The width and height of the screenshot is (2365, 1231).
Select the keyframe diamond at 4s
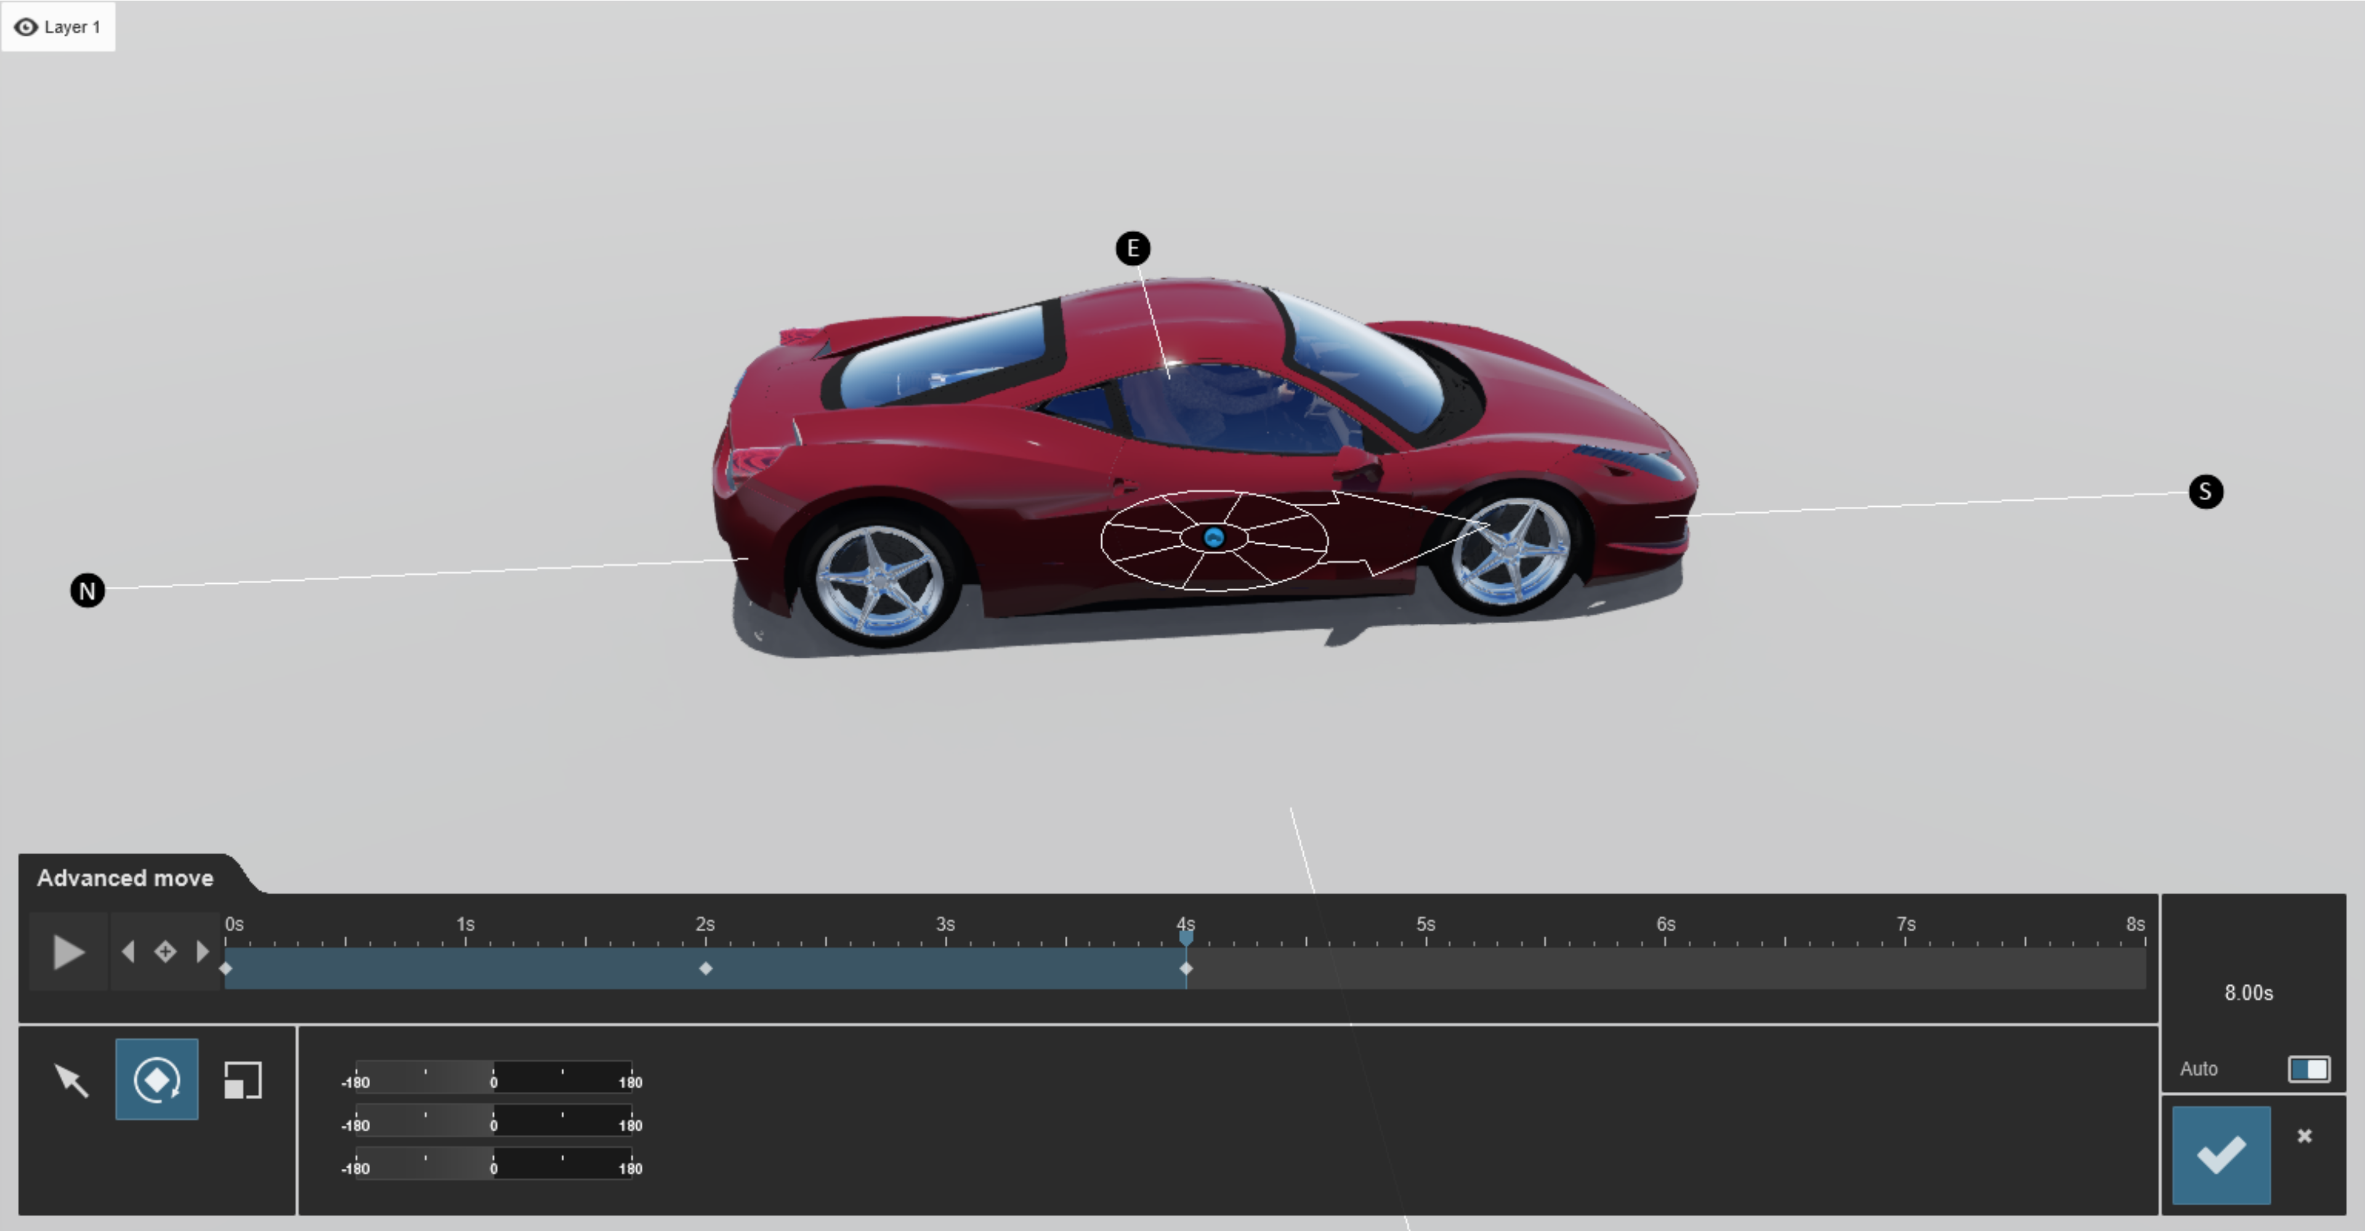point(1186,969)
